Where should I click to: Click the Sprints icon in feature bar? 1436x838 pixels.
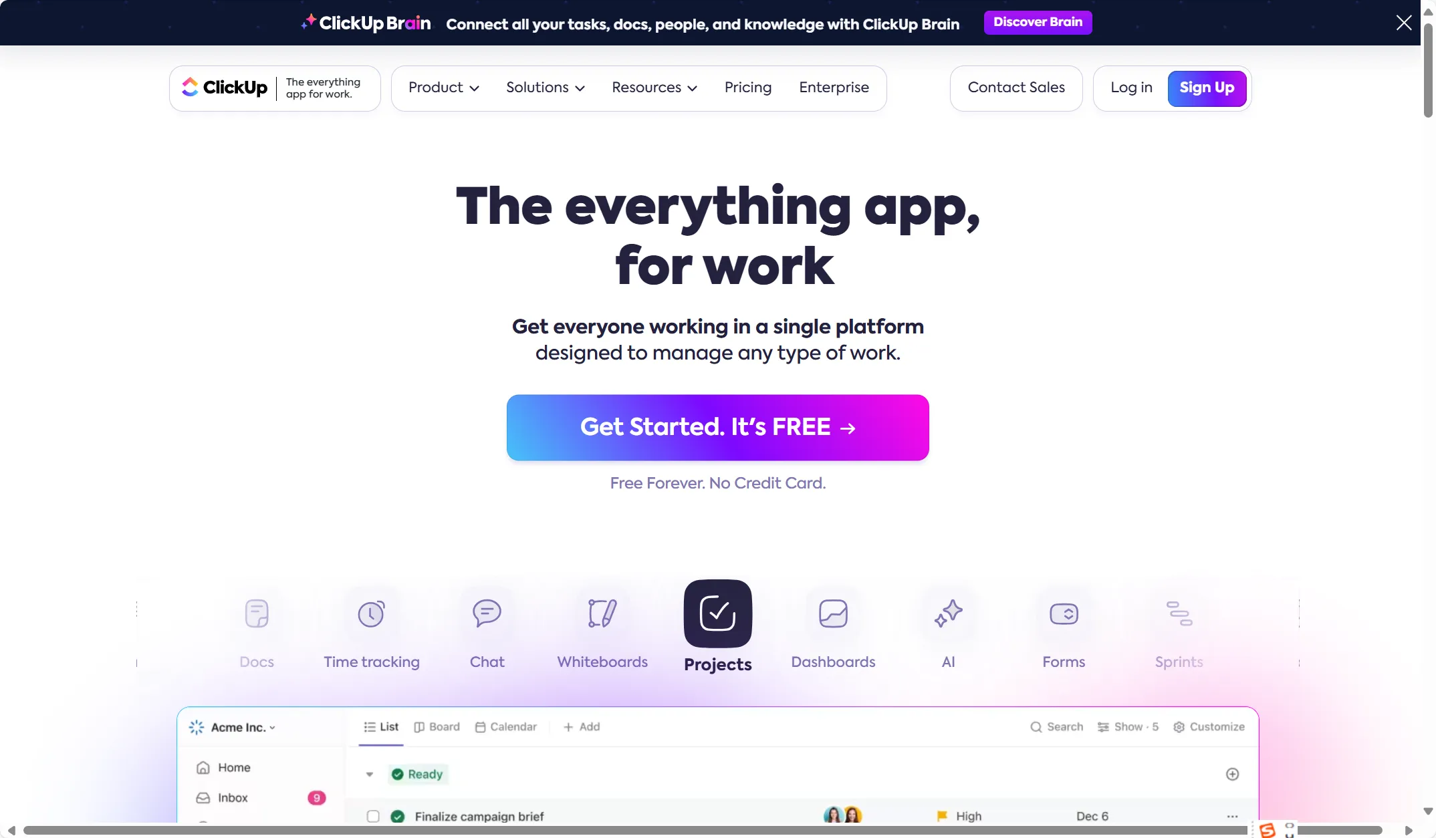[x=1179, y=613]
